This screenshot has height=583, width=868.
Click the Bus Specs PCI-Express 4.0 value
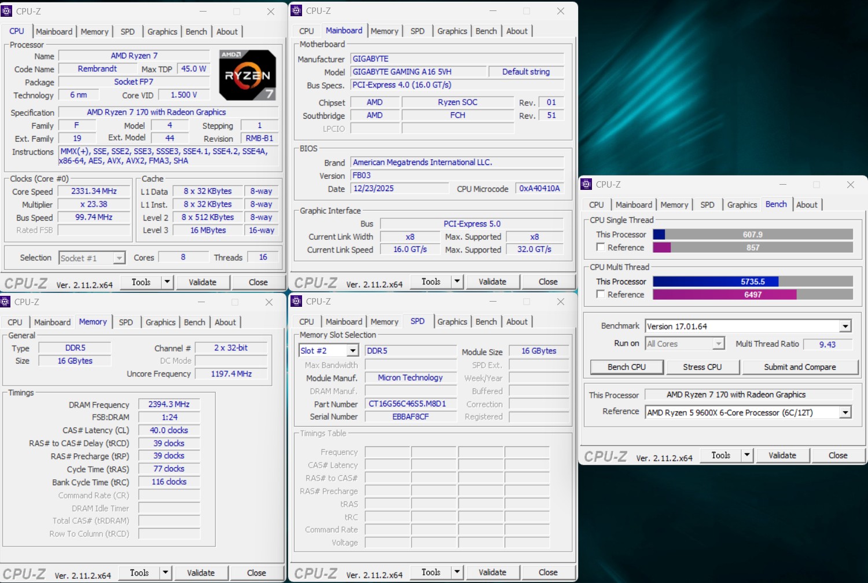click(x=457, y=85)
